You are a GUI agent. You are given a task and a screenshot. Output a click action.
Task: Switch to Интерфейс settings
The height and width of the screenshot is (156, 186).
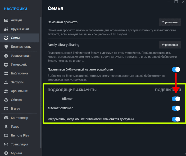point(20,65)
